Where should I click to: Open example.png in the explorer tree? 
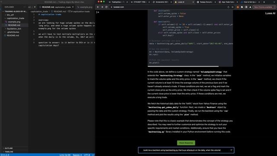(14, 22)
